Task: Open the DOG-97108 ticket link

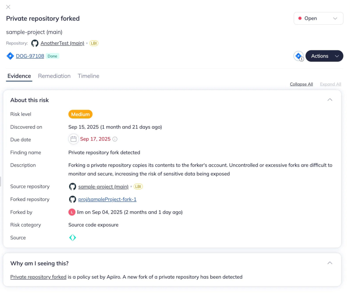Action: click(30, 56)
